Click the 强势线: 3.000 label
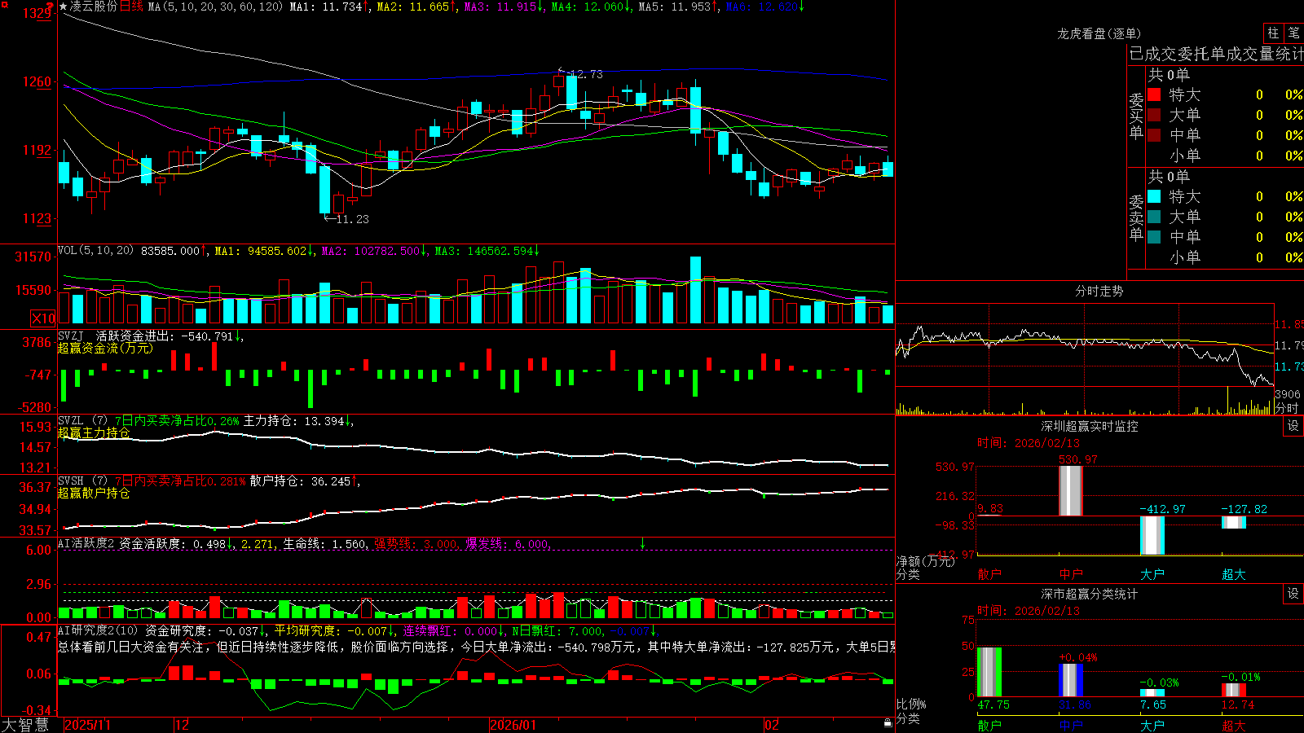 point(416,543)
